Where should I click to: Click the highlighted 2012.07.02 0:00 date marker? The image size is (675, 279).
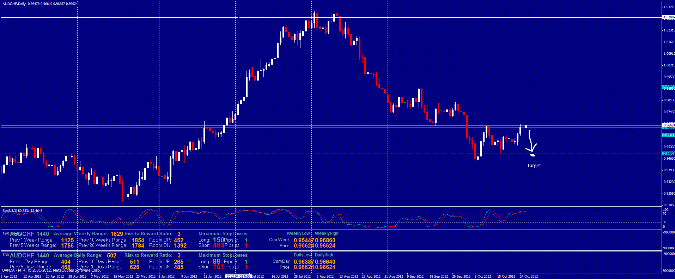[238, 276]
